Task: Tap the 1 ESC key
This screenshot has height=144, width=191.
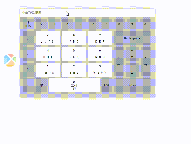Action: (x=29, y=24)
